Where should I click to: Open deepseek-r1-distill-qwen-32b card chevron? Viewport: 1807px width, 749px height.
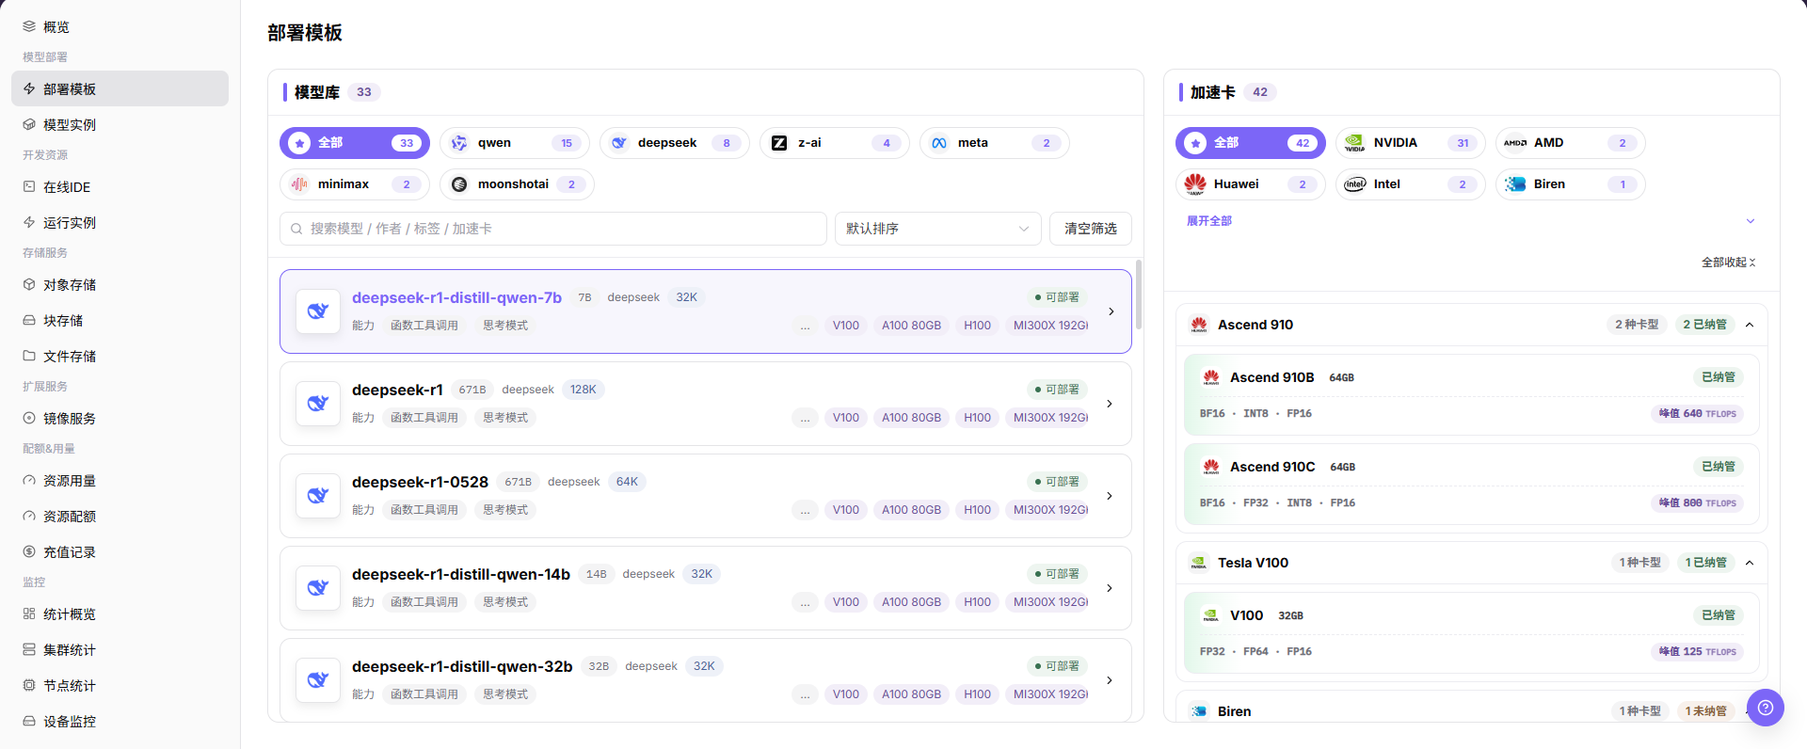(1111, 680)
